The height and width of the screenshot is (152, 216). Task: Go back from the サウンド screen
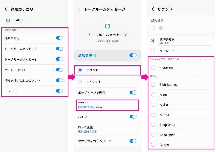pyautogui.click(x=153, y=9)
